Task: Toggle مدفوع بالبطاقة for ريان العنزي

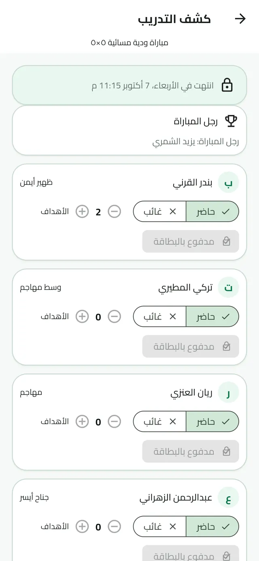Action: pos(191,451)
